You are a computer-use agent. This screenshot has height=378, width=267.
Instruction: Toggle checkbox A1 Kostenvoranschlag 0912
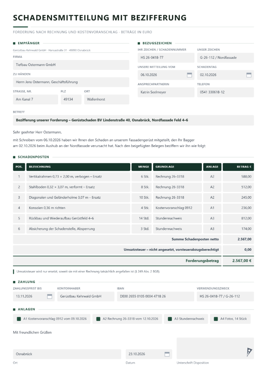pyautogui.click(x=19, y=319)
